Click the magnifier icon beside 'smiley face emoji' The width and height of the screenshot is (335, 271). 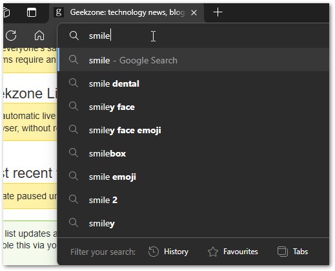74,129
